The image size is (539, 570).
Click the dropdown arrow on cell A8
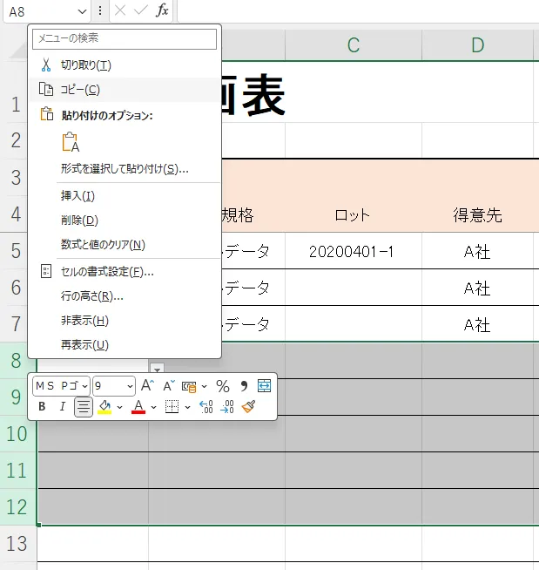(x=158, y=369)
